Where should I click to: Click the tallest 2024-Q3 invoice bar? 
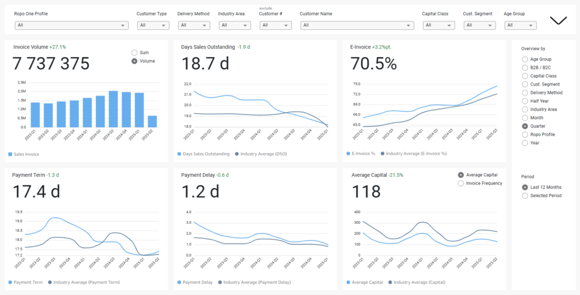coord(113,109)
